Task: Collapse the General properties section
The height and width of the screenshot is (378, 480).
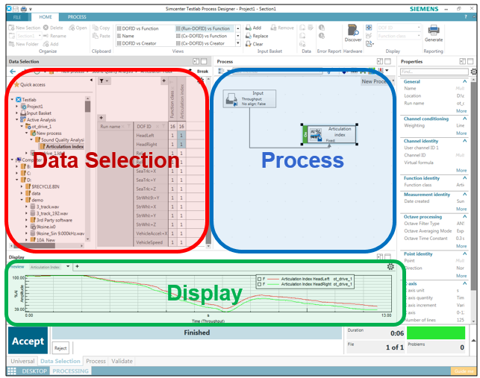Action: click(464, 82)
